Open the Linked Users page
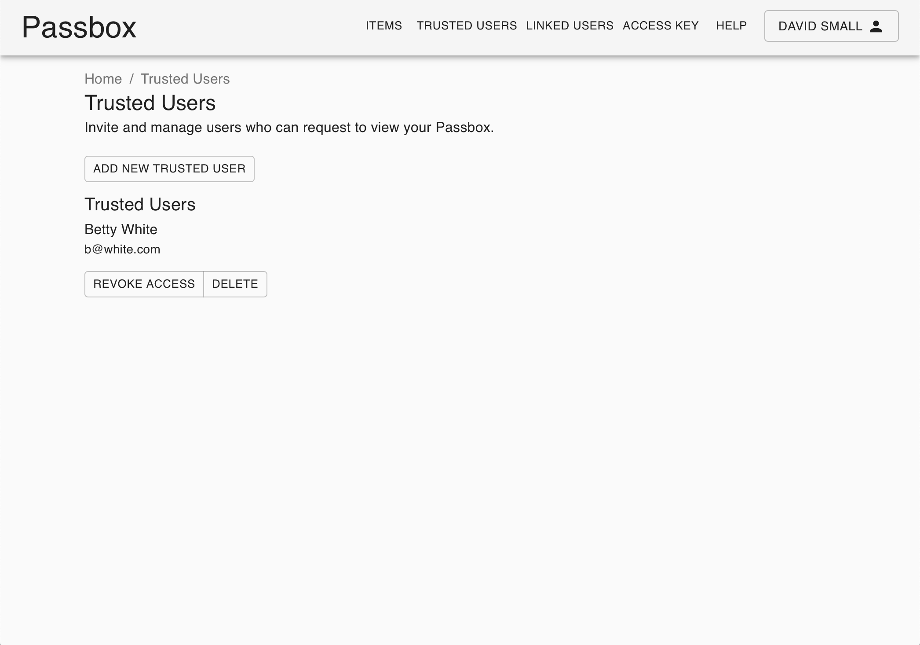 click(x=570, y=26)
